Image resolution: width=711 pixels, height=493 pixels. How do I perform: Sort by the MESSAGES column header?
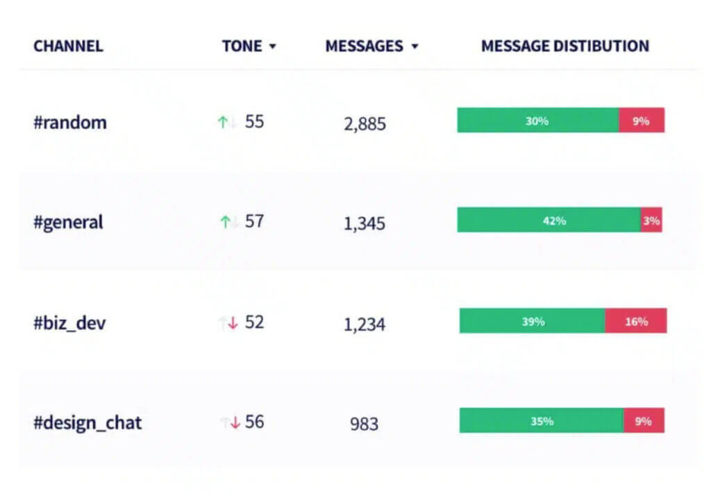[x=364, y=46]
